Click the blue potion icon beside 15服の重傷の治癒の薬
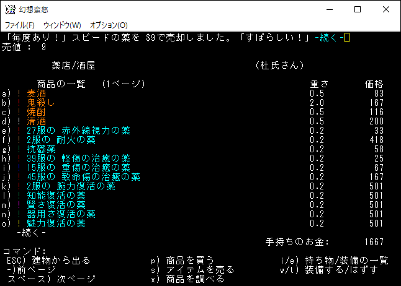Screen dimensions: 401x286 point(19,167)
